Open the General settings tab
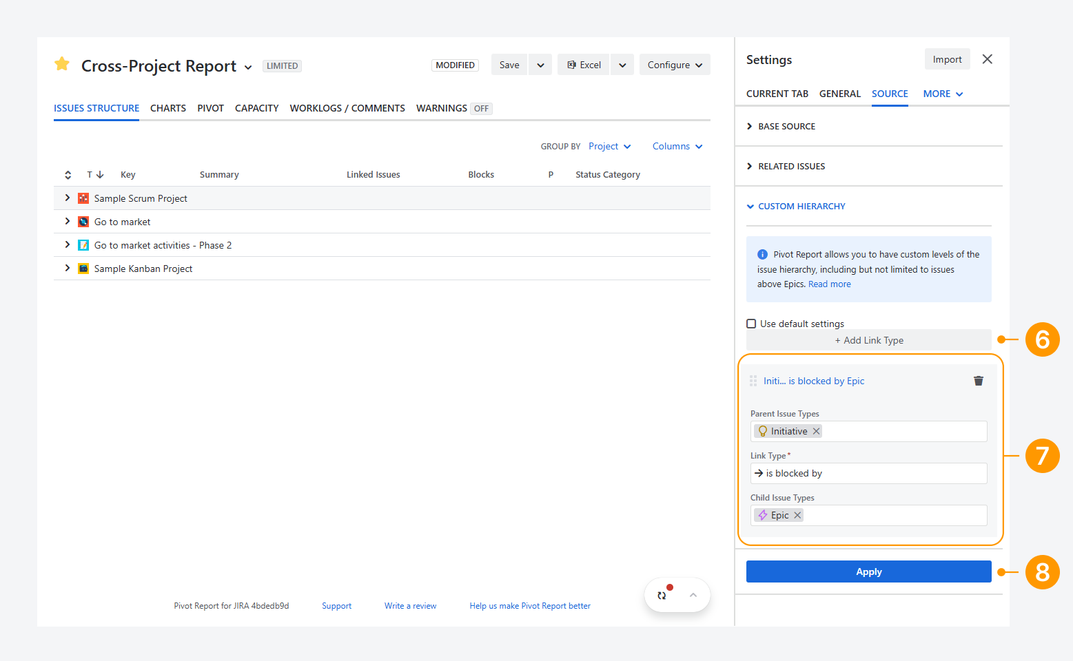Screen dimensions: 1073x661 tap(840, 94)
